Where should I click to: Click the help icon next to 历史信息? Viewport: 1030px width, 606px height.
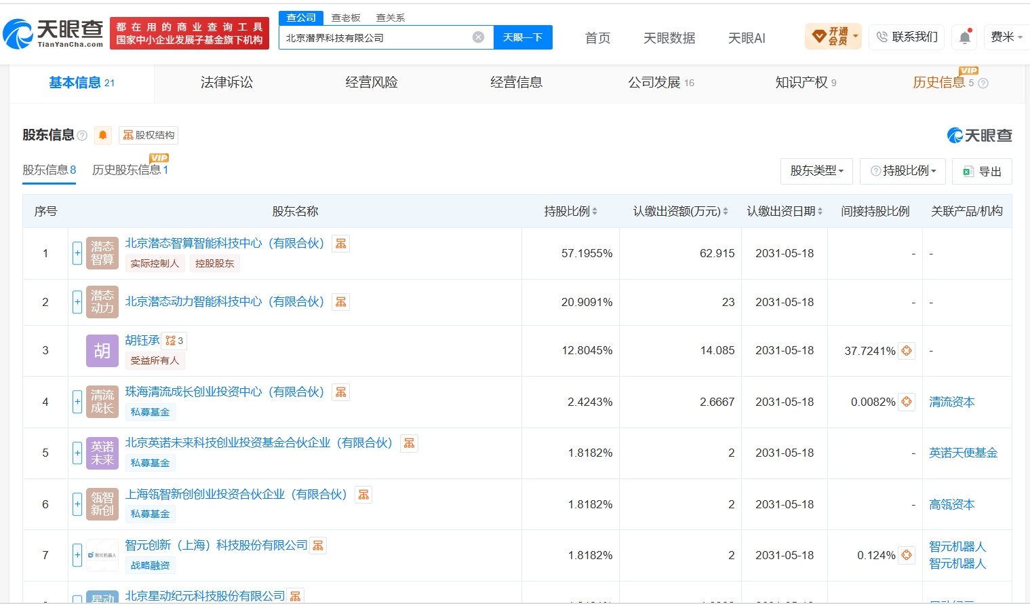tap(983, 83)
